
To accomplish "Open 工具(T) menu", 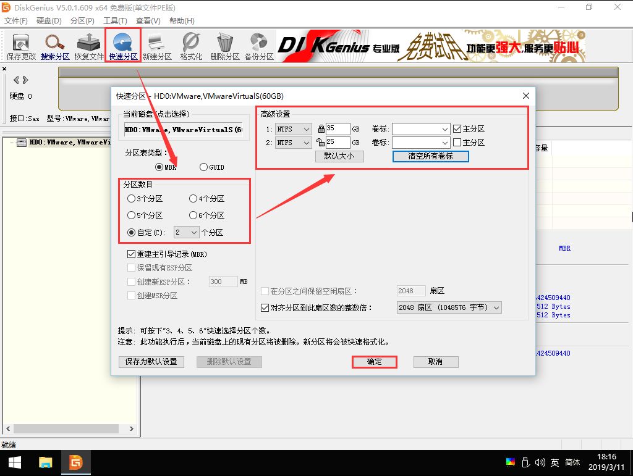I will (x=115, y=21).
